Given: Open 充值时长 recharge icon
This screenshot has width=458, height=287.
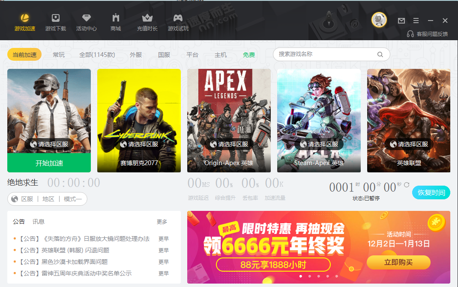Looking at the screenshot, I should (147, 21).
